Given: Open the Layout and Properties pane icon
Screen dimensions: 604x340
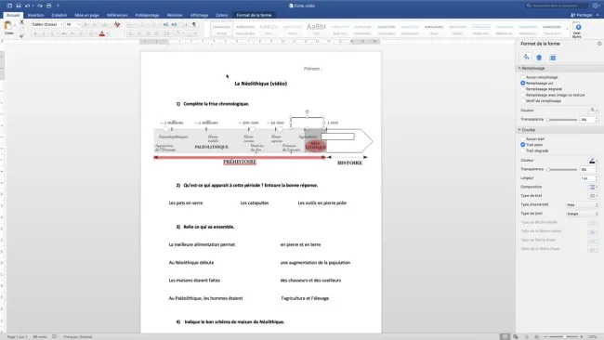Looking at the screenshot, I should pos(553,58).
